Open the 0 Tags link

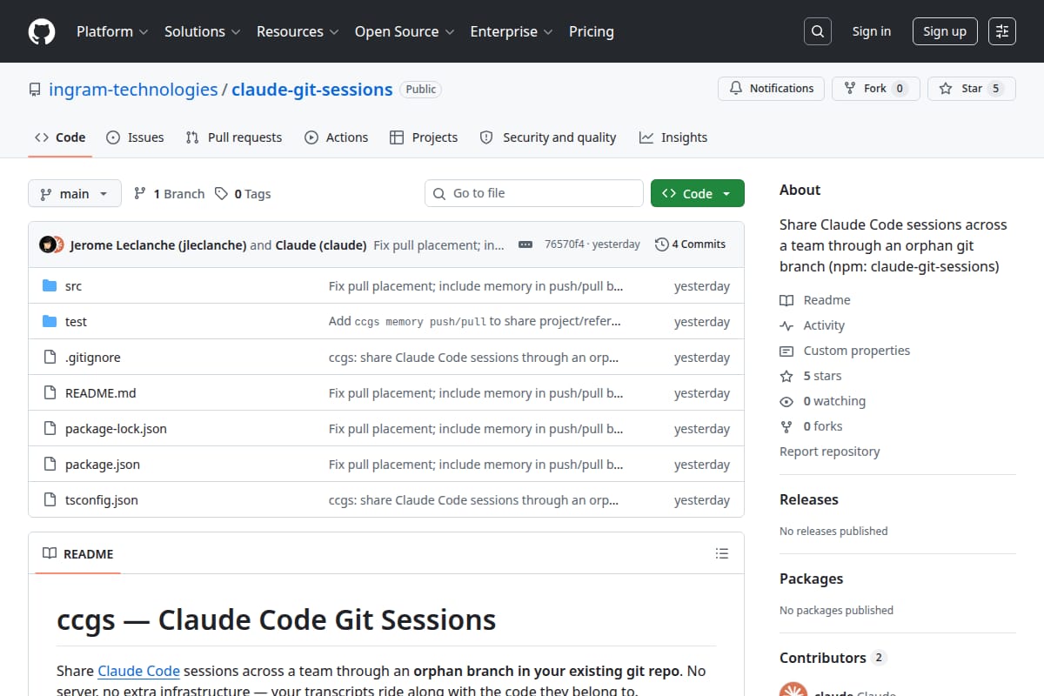pyautogui.click(x=243, y=194)
